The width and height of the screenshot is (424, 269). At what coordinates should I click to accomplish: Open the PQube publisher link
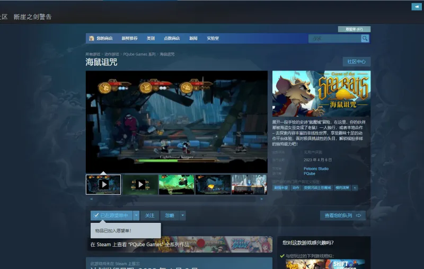click(310, 173)
